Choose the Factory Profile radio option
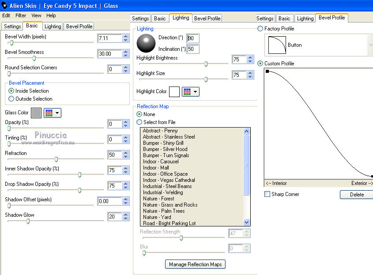The image size is (373, 275). [x=260, y=29]
